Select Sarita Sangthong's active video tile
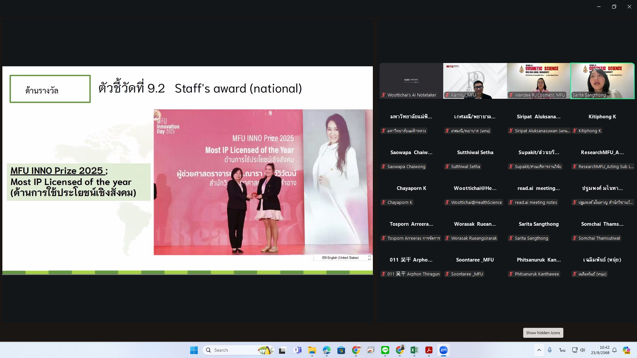Viewport: 637px width, 358px height. (x=602, y=81)
